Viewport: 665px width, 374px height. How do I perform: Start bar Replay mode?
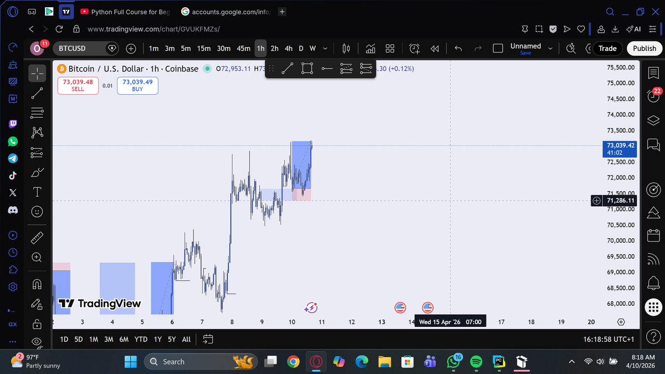click(434, 49)
